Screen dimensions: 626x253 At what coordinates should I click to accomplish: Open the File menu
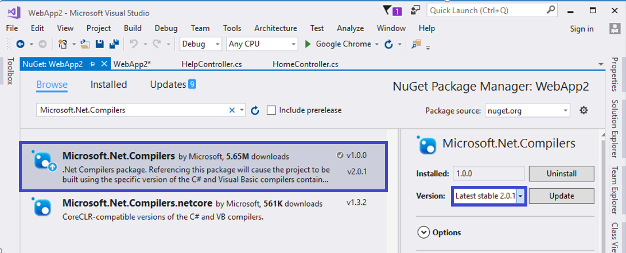point(12,28)
